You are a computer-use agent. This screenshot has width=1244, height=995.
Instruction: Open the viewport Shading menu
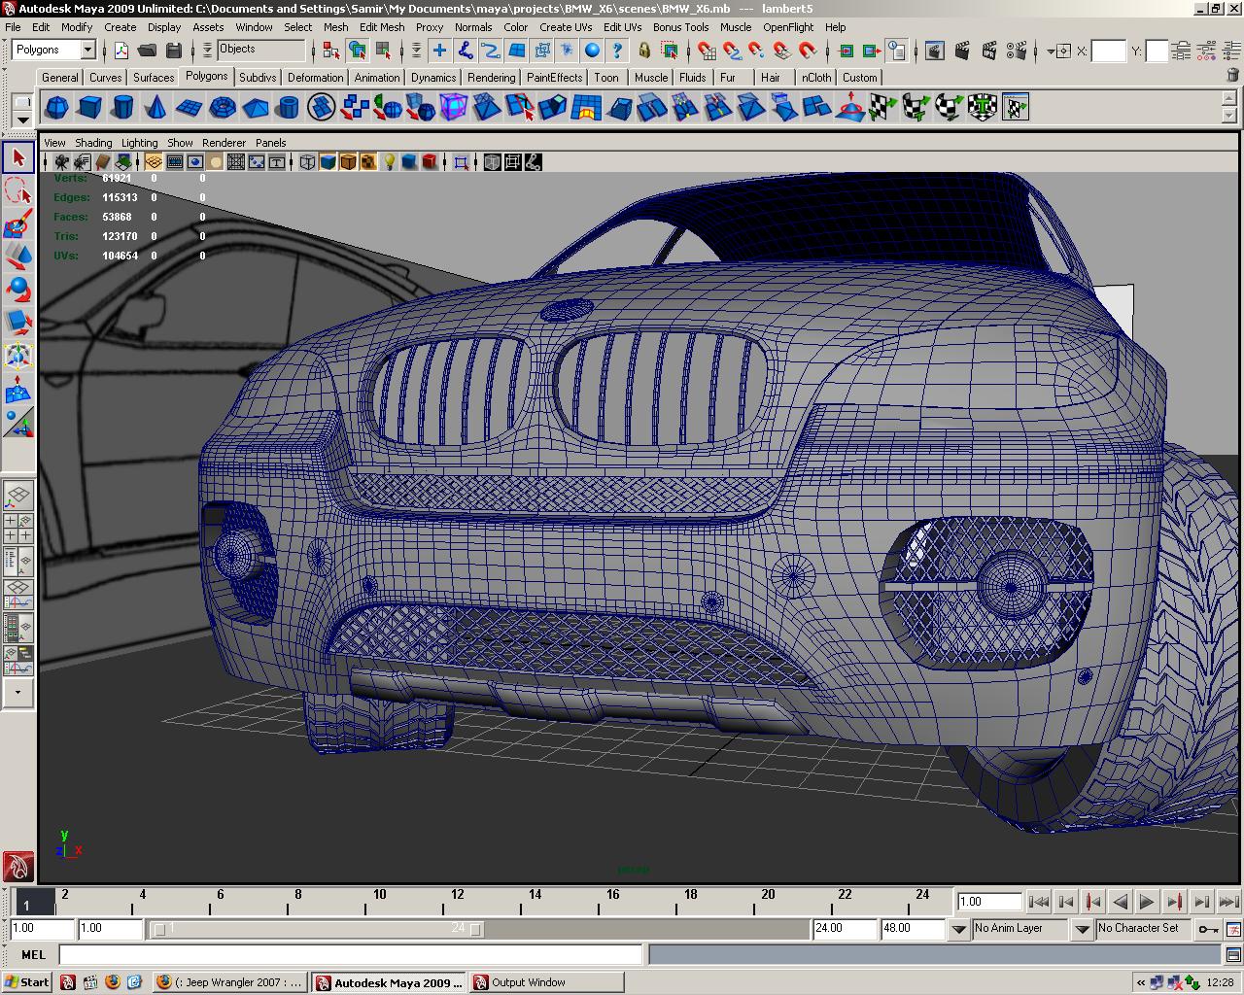click(x=93, y=143)
